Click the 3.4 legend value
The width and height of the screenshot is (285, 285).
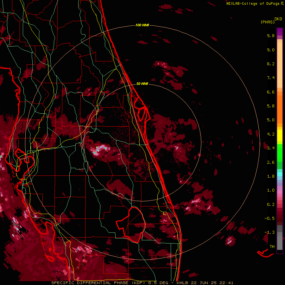[271, 148]
